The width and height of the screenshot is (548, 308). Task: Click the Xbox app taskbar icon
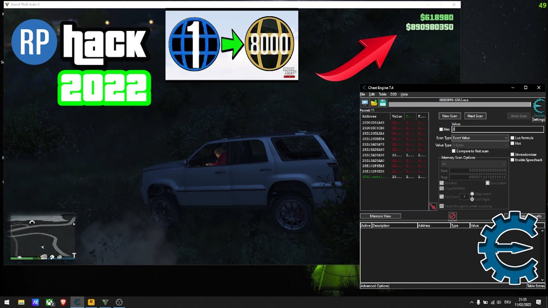pyautogui.click(x=50, y=302)
